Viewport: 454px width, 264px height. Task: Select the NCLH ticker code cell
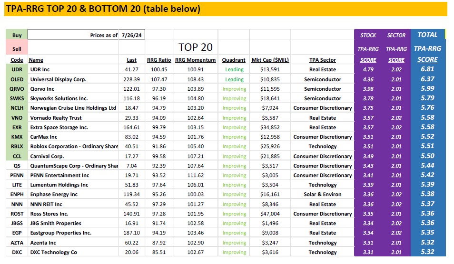tap(17, 108)
